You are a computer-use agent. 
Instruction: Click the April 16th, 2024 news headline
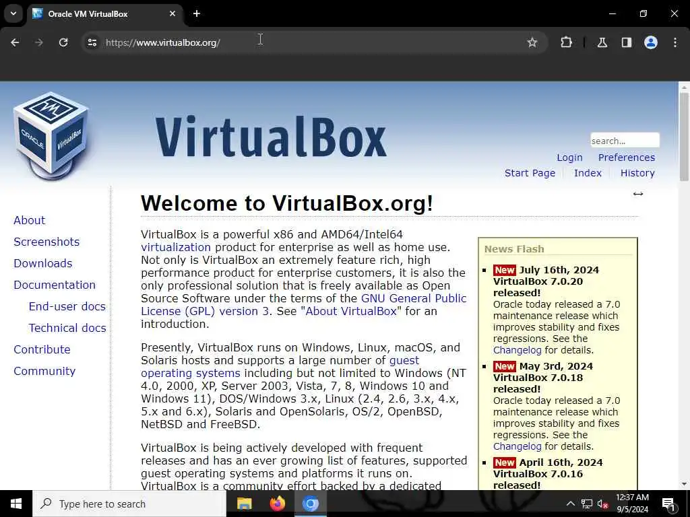(548, 474)
